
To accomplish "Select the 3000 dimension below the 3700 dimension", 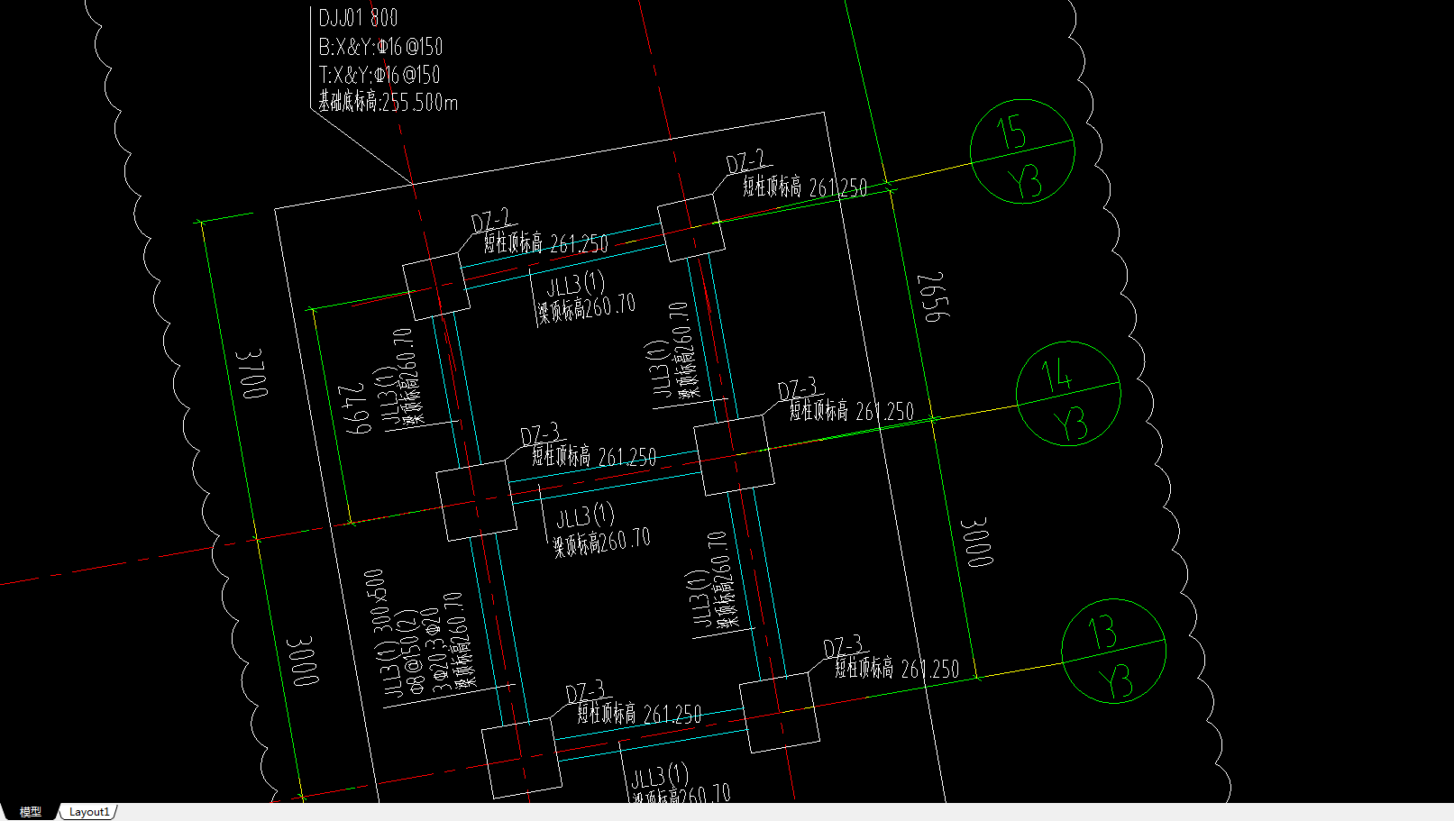I will click(x=303, y=662).
